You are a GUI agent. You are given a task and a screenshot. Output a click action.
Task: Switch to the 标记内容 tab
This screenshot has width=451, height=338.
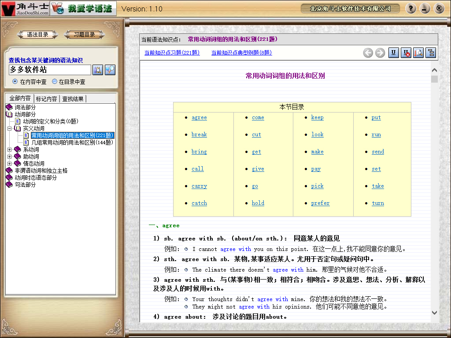click(x=46, y=99)
